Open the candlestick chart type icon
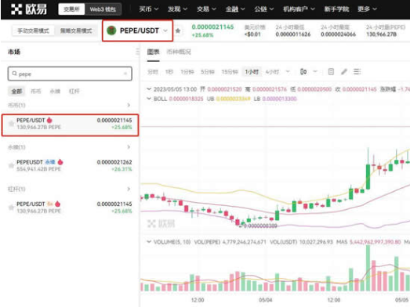 click(303, 71)
